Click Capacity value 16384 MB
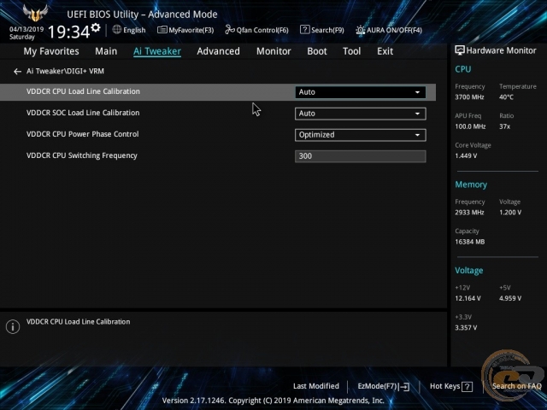 [x=469, y=242]
